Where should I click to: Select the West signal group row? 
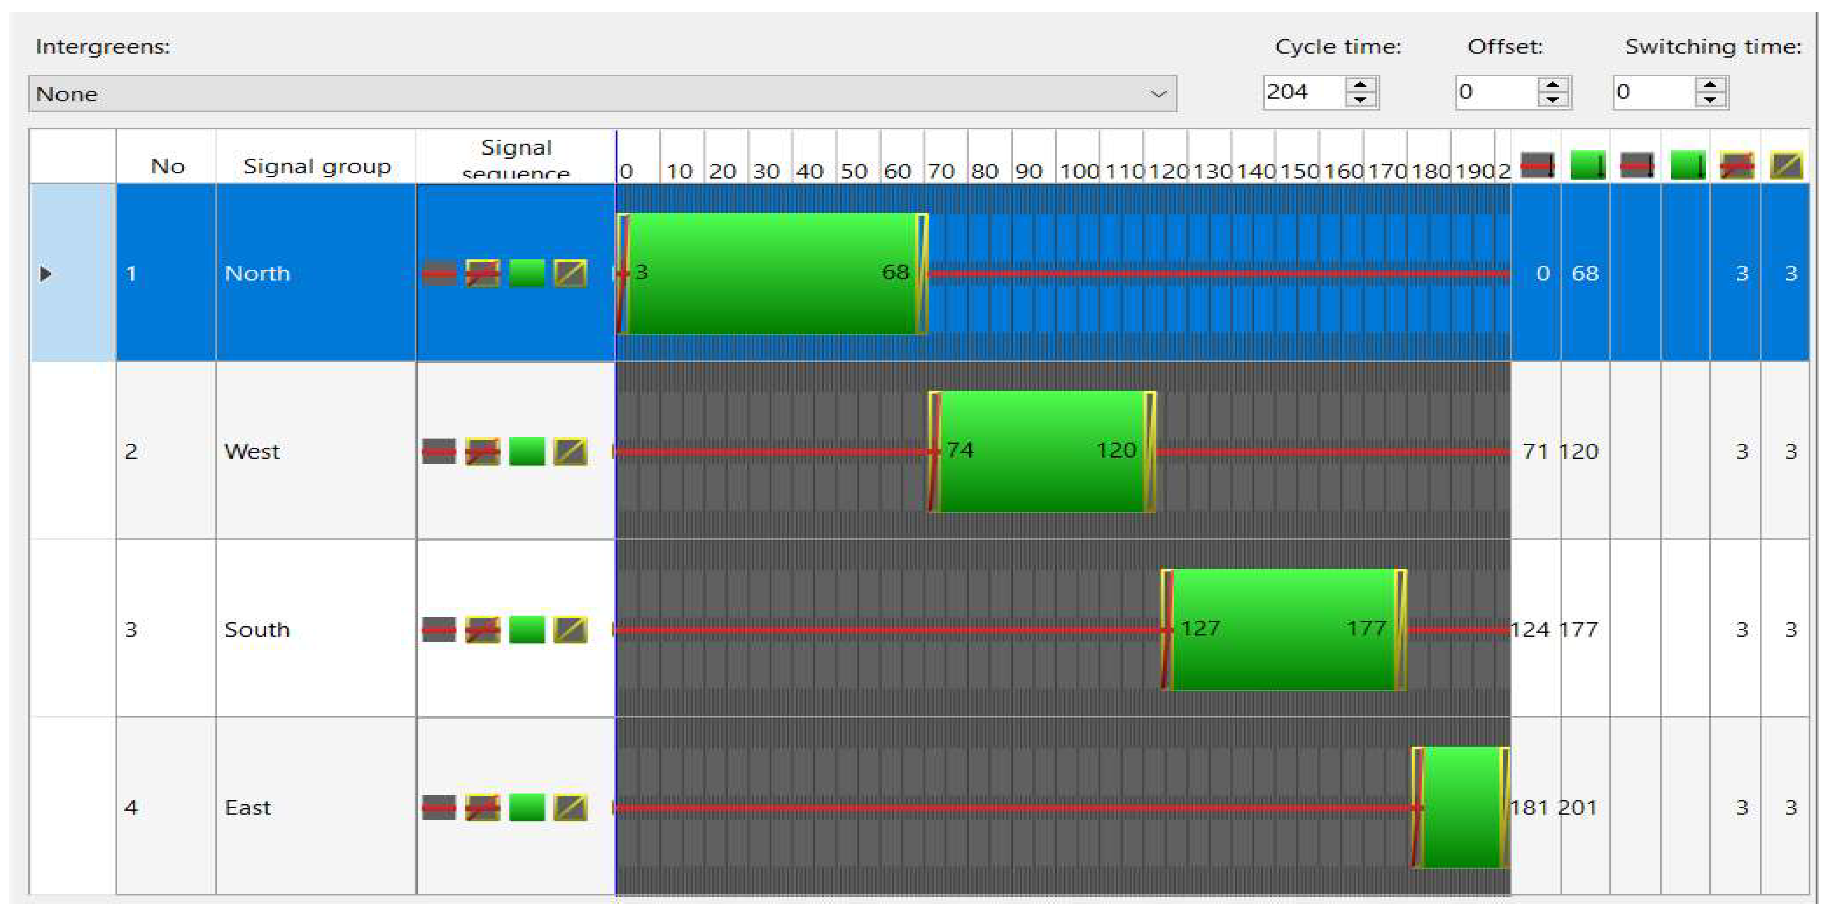(252, 451)
